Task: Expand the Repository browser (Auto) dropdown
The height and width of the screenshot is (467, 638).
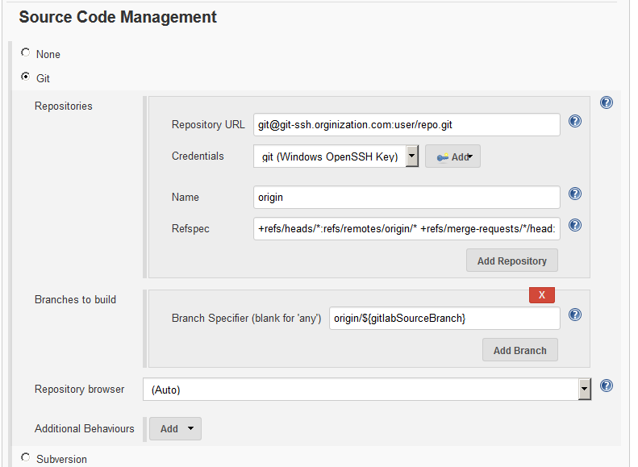Action: (367, 390)
